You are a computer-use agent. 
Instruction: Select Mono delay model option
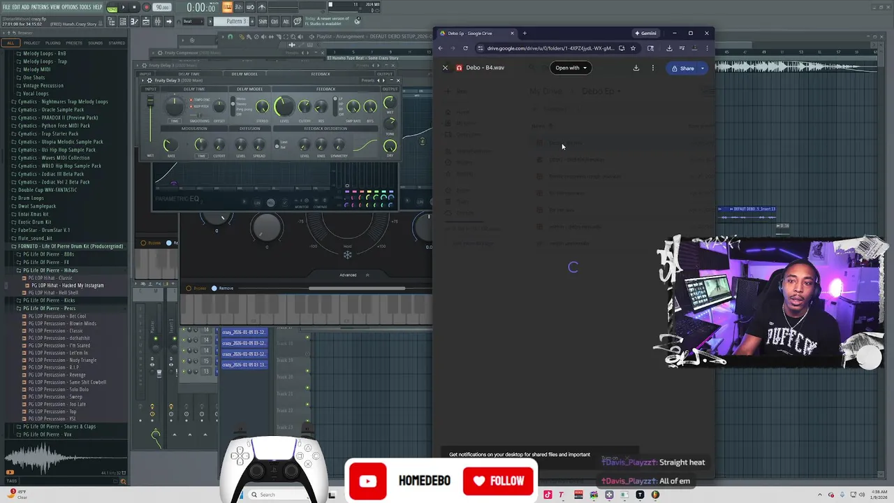241,99
